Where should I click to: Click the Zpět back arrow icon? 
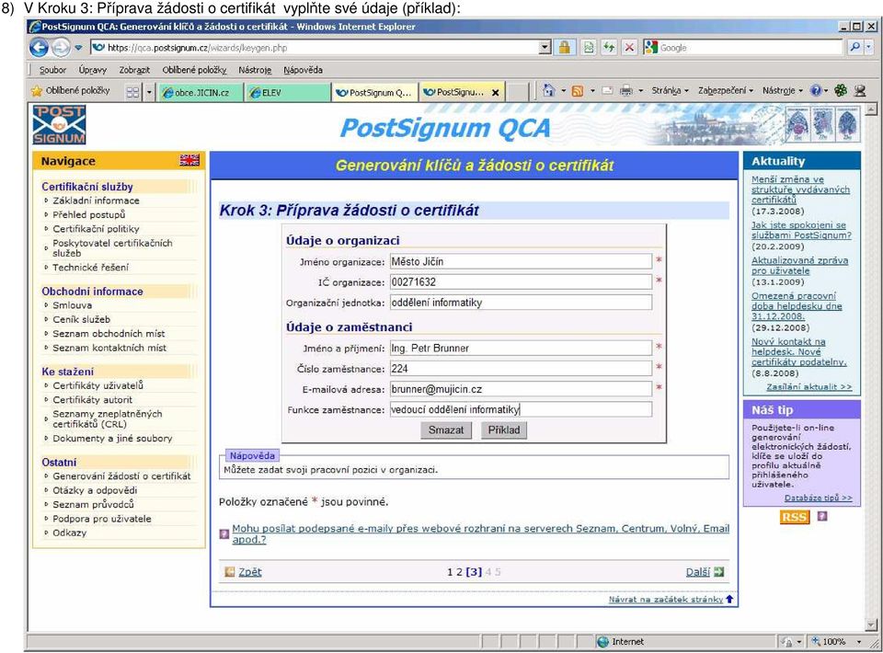[229, 572]
